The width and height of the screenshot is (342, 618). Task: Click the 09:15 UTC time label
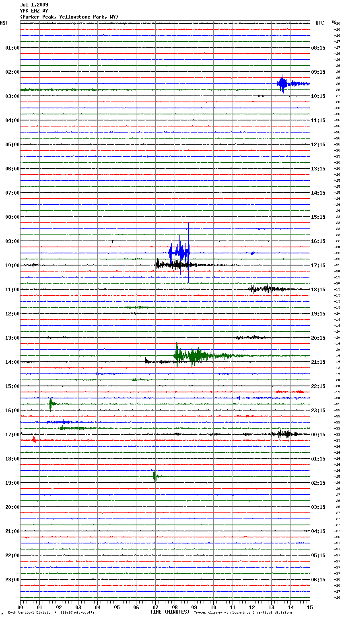318,72
